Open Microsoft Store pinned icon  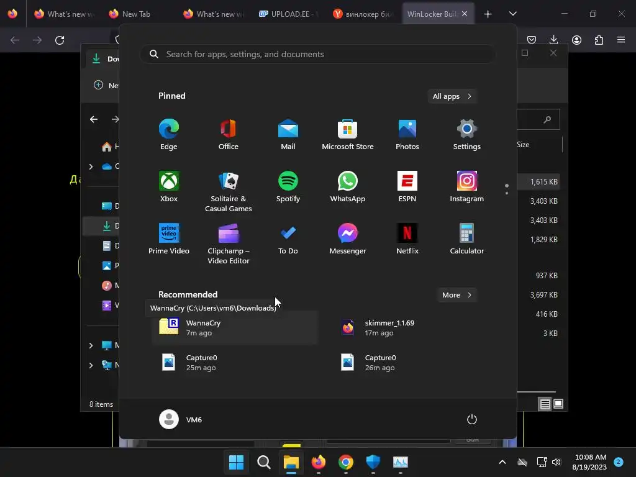pos(348,134)
